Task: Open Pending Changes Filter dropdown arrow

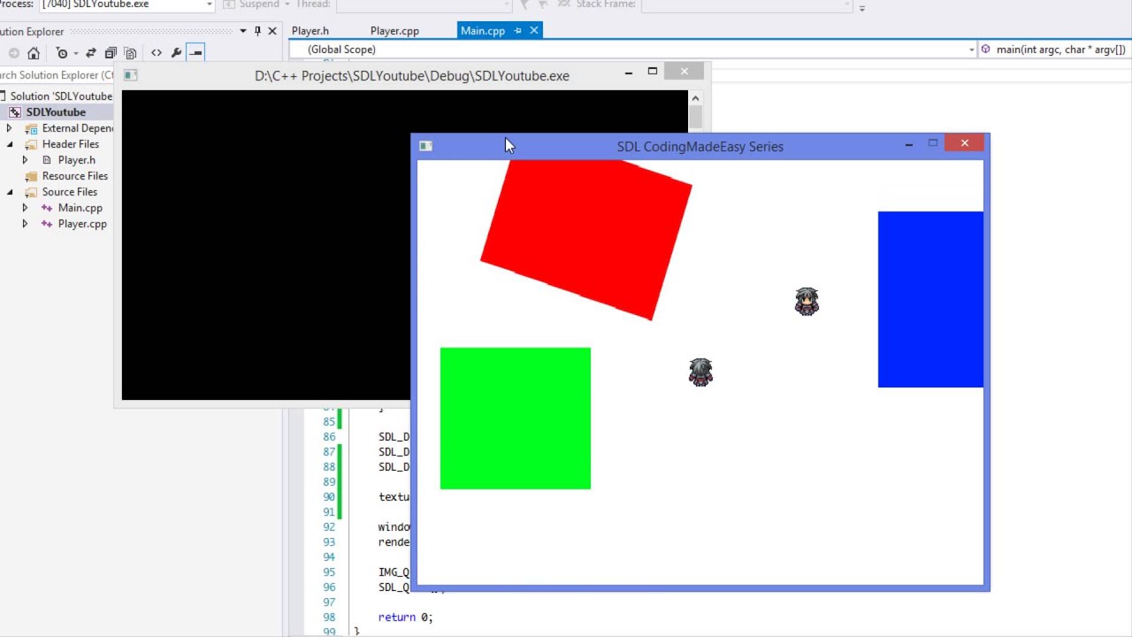Action: click(75, 53)
